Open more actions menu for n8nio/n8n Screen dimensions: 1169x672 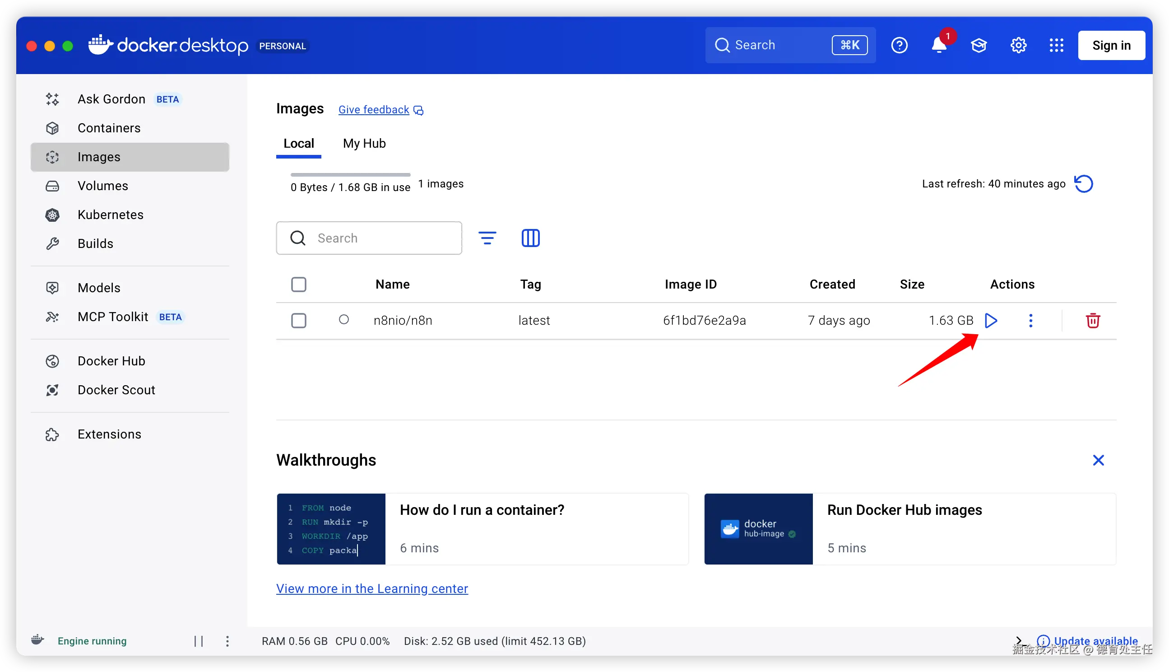[x=1030, y=320]
